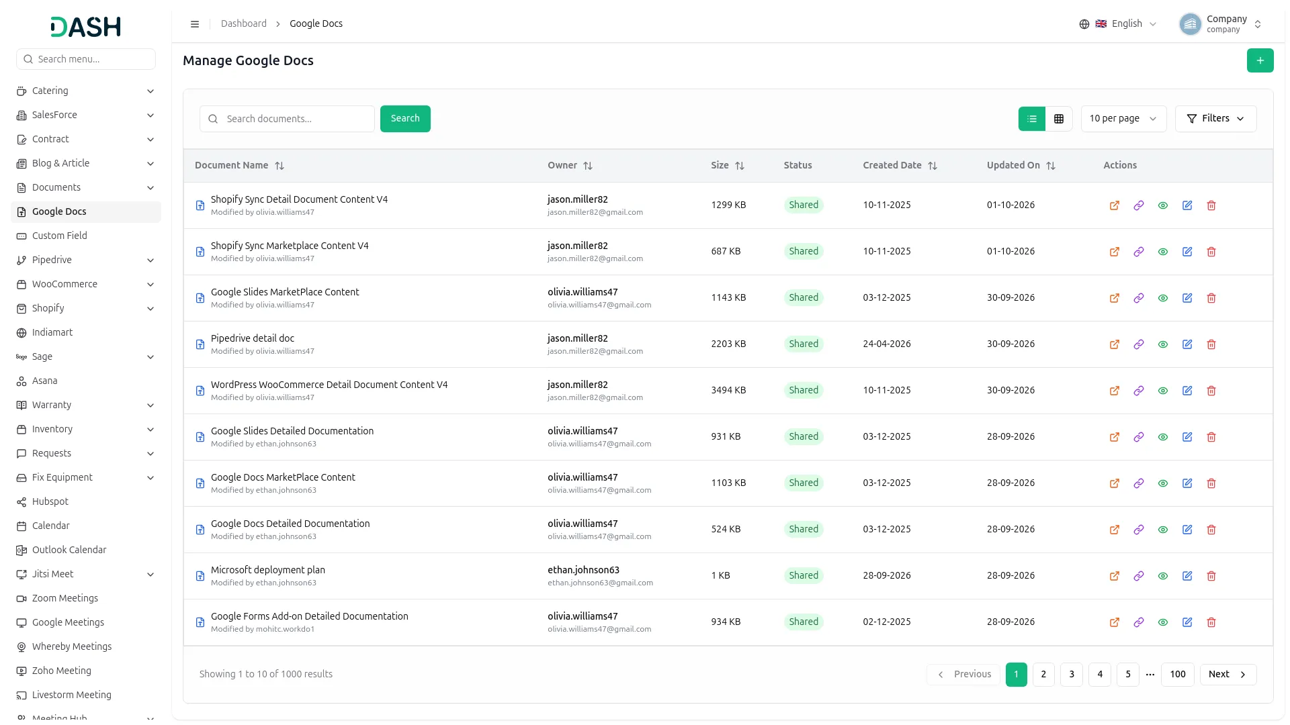
Task: View Google Forms Add-on Documentation eye icon
Action: (1163, 622)
